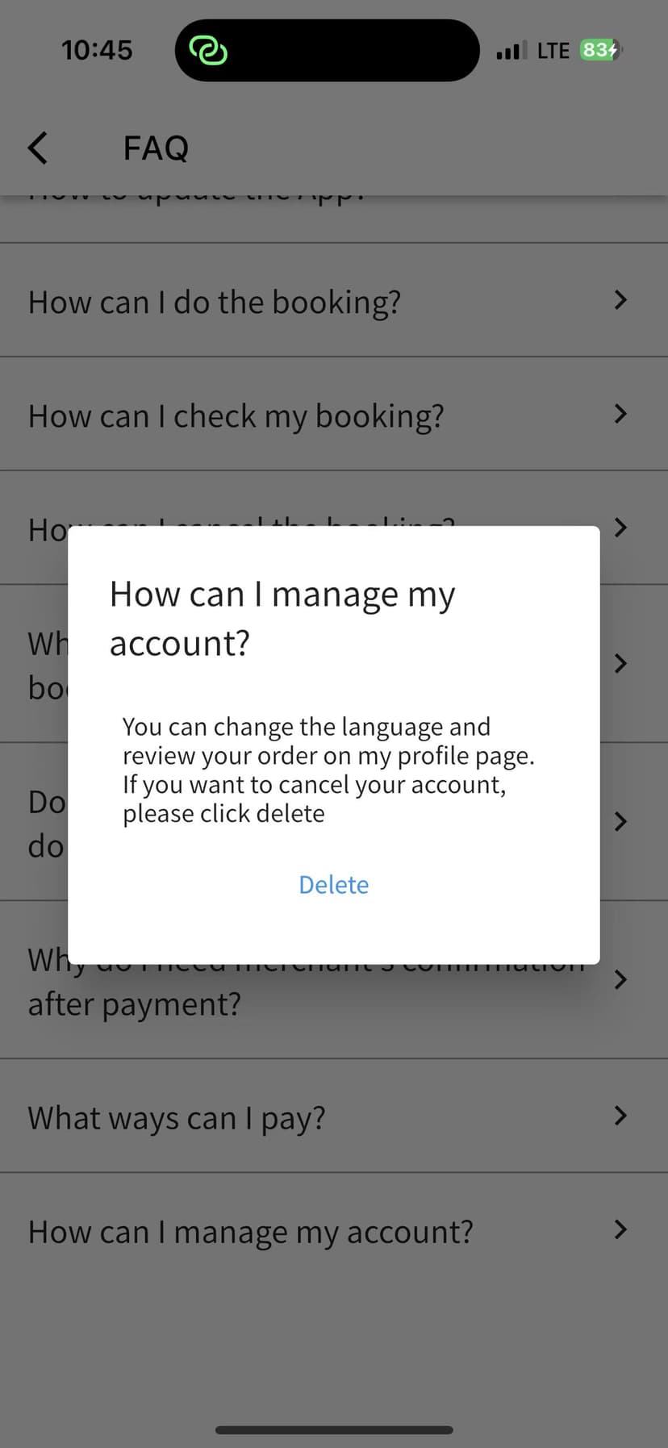
Task: Select the "What ways can I pay?" item
Action: click(177, 1119)
